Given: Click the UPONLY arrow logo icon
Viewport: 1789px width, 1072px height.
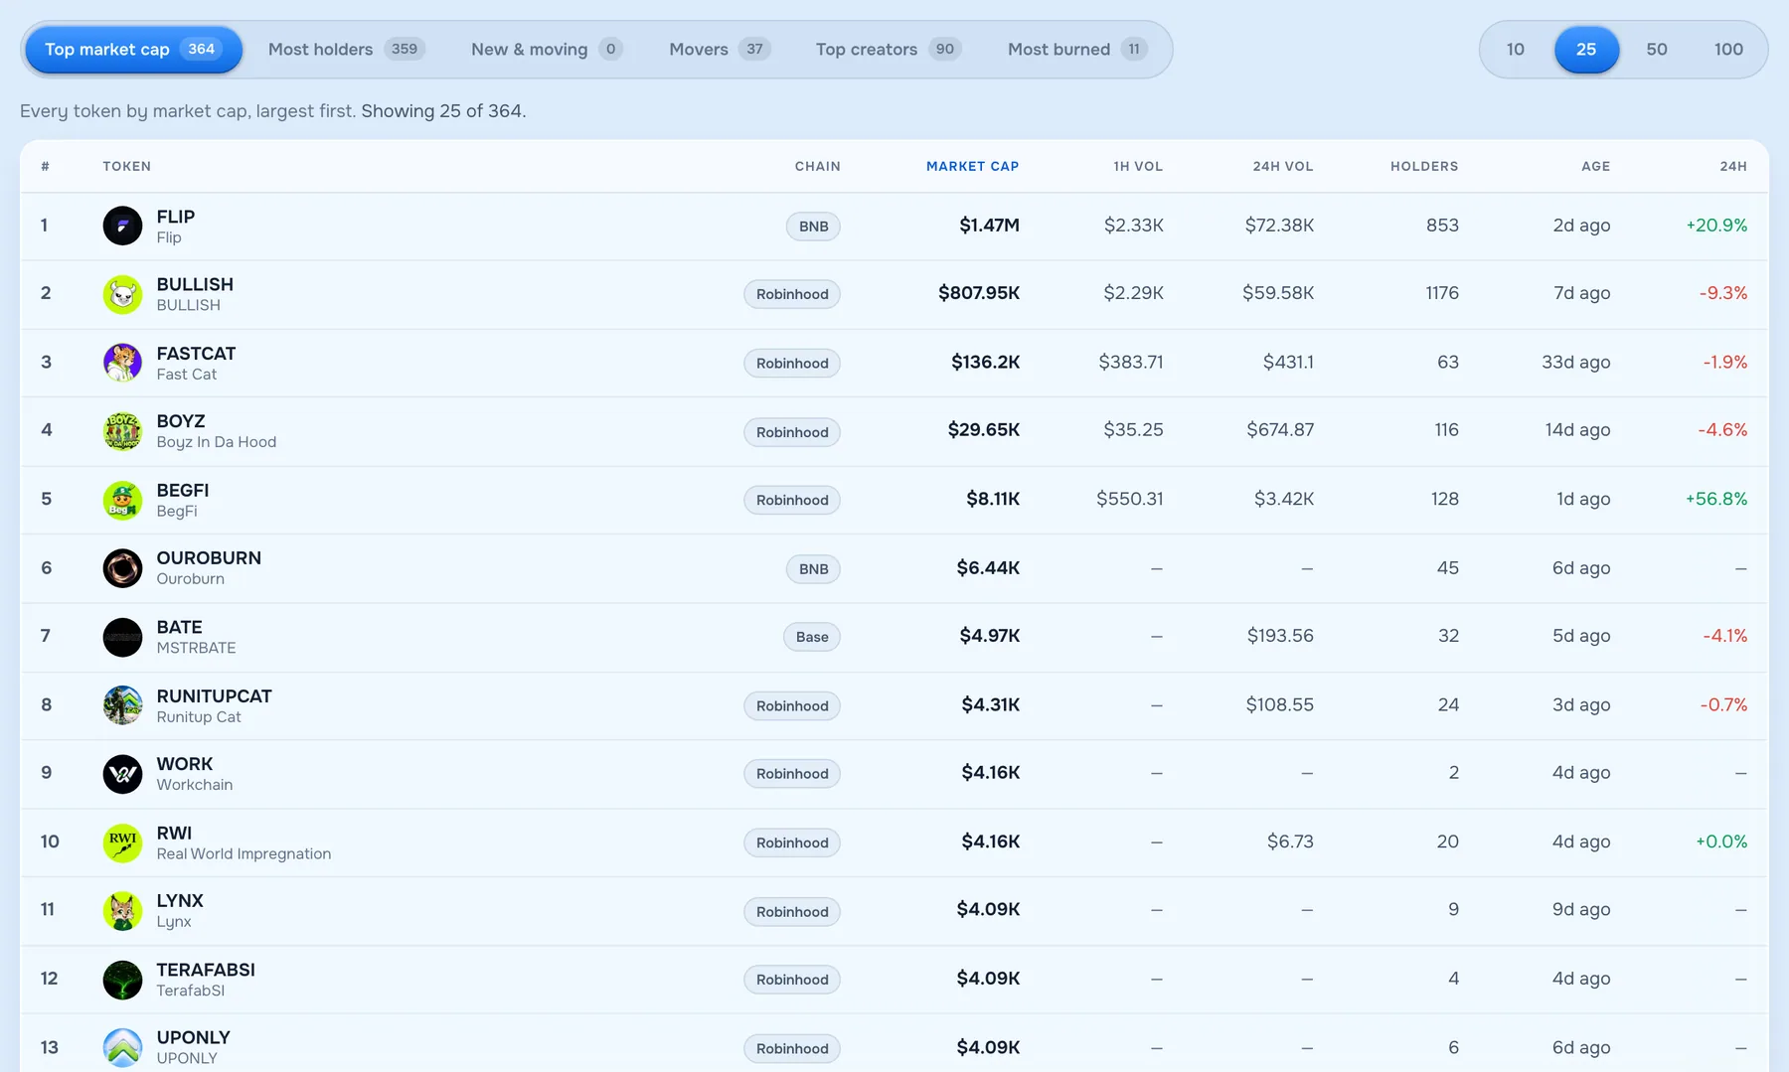Looking at the screenshot, I should [122, 1048].
